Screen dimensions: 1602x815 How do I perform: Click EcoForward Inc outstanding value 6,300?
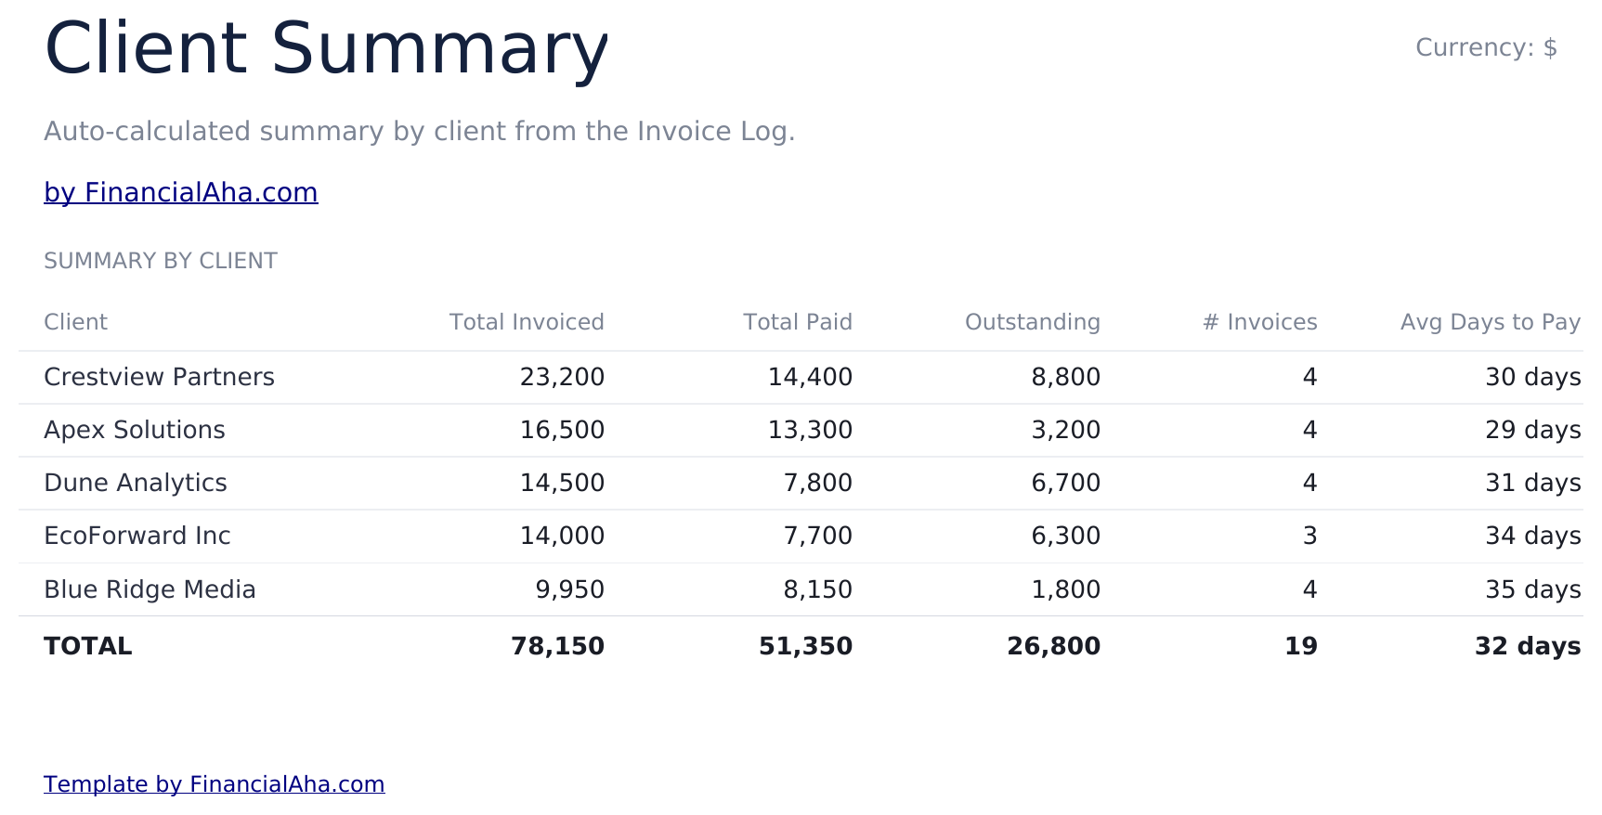coord(1066,536)
